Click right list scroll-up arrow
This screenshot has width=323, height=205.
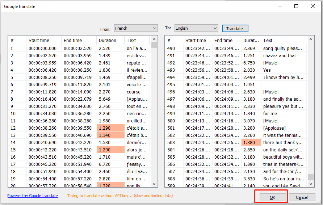(311, 39)
